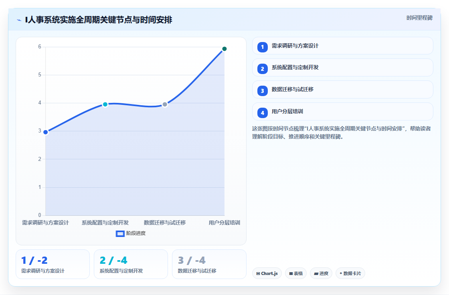Click x-axis label 系统配置与定制开发
The height and width of the screenshot is (295, 449).
tap(105, 223)
